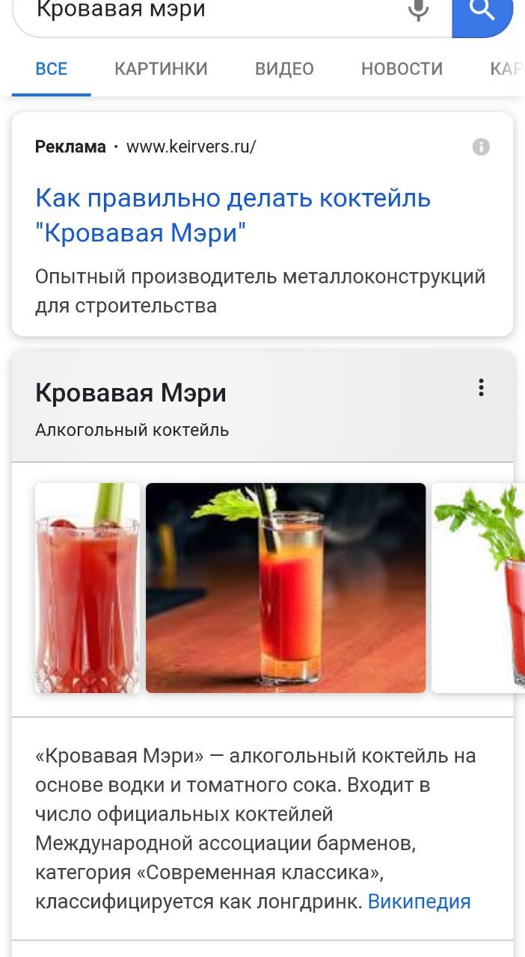
Task: Click the Кровавая Мэри description paragraph
Action: tap(256, 828)
